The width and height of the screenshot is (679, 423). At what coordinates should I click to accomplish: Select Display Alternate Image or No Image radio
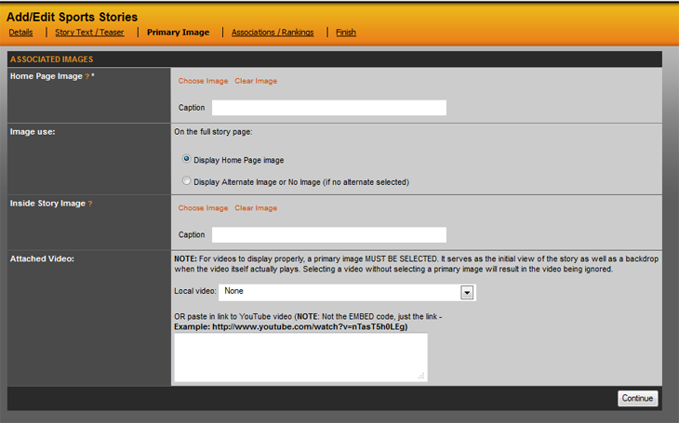coord(186,181)
